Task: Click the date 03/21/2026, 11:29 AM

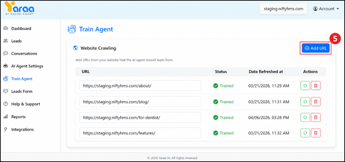Action: (x=269, y=86)
